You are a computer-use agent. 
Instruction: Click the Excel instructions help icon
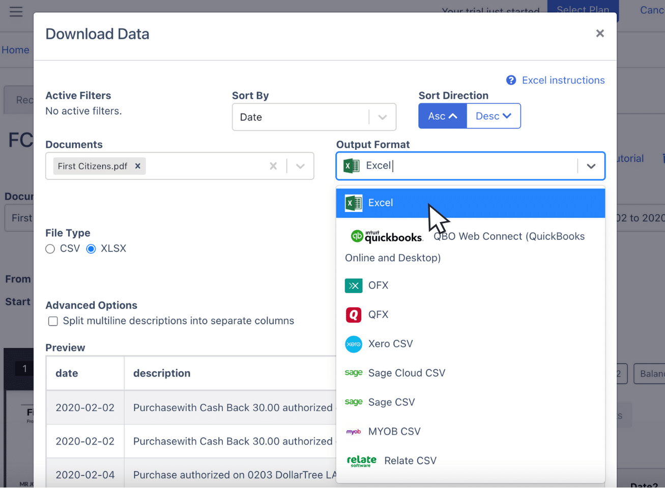511,80
